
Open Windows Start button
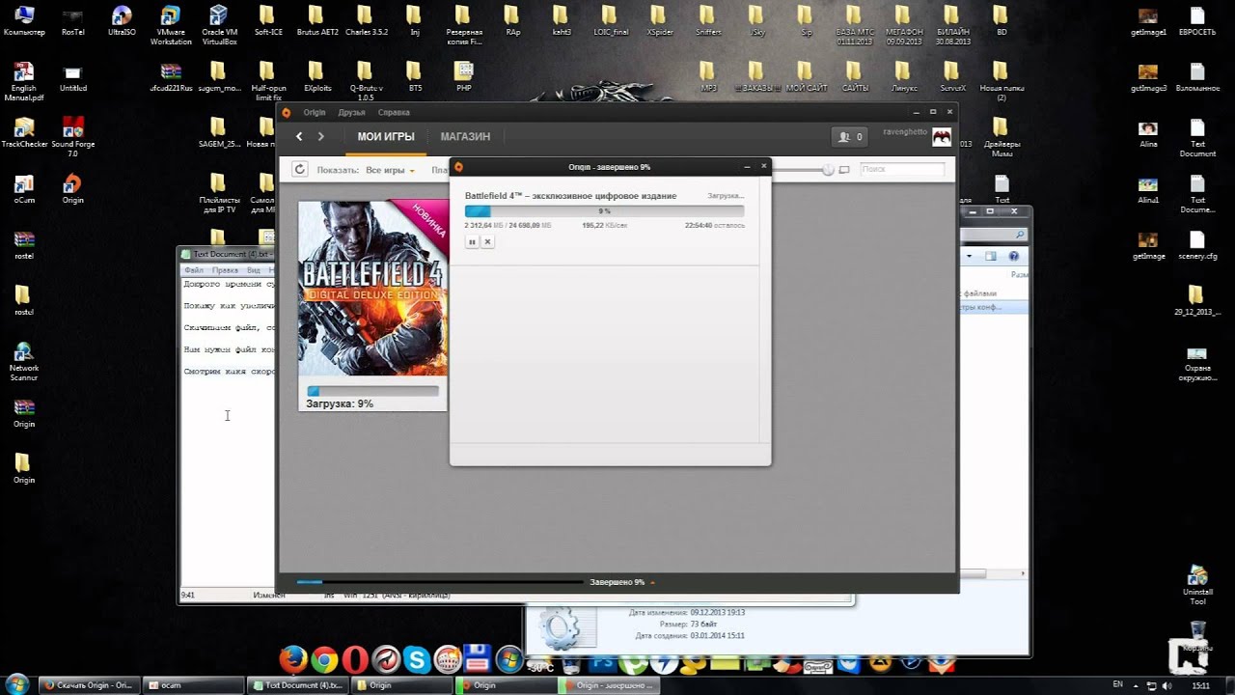click(x=18, y=684)
